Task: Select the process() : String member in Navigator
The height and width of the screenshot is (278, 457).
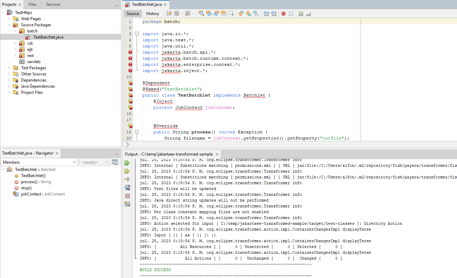Action: 36,181
